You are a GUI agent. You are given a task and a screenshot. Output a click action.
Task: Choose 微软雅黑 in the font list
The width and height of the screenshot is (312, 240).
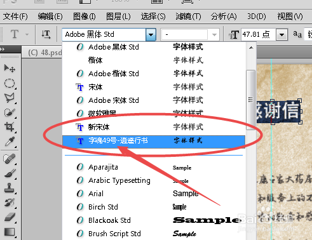[154, 114]
